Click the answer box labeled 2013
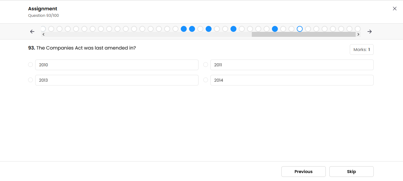403x181 pixels. [x=117, y=80]
